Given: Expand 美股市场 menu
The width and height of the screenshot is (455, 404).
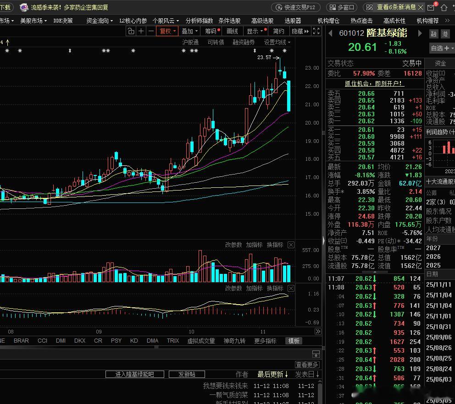Looking at the screenshot, I should pos(33,21).
